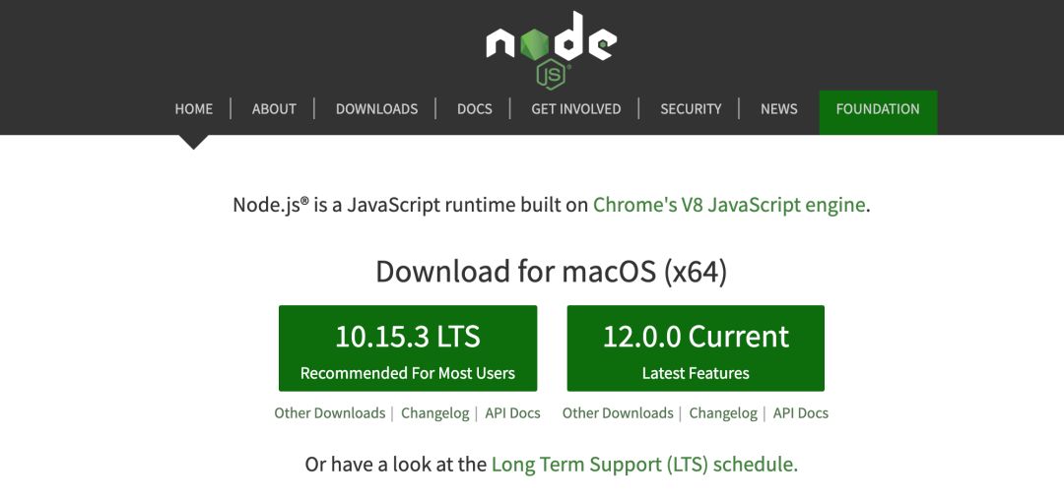Follow the Long Term Support (LTS) schedule link
1064x501 pixels.
642,465
